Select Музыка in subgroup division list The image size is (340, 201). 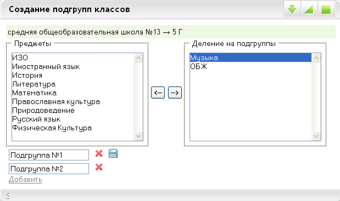click(x=250, y=58)
